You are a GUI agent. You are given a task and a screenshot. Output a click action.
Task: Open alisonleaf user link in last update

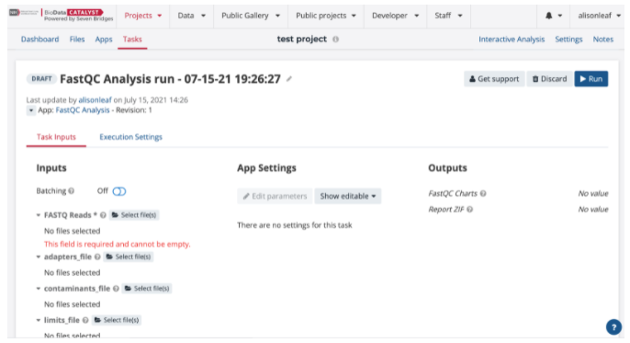coord(95,99)
